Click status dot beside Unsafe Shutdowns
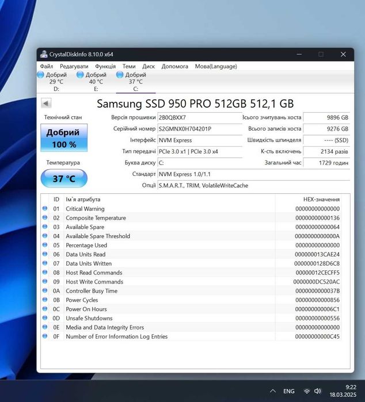Image resolution: width=365 pixels, height=402 pixels. point(45,317)
